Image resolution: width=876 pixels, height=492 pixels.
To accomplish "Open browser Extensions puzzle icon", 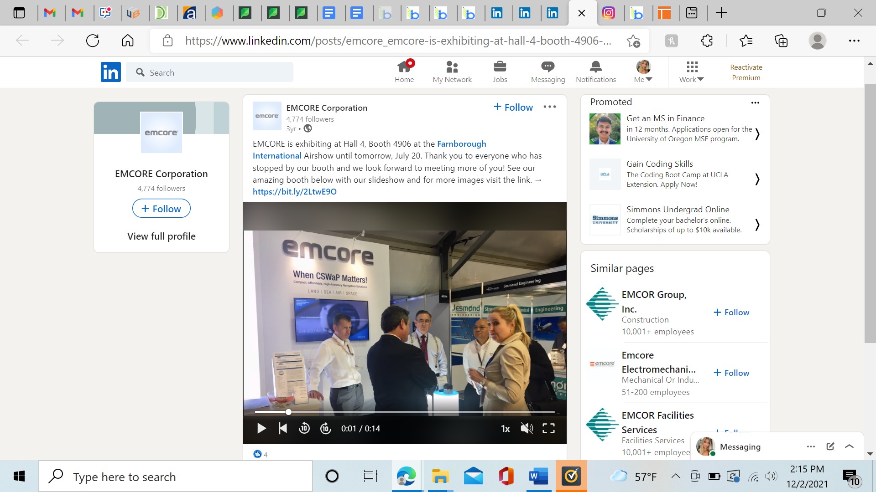I will [707, 41].
